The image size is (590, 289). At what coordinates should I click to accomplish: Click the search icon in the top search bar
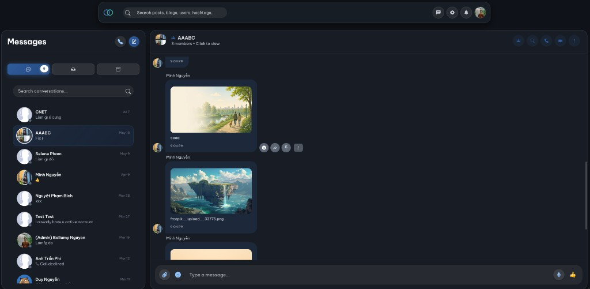coord(127,13)
